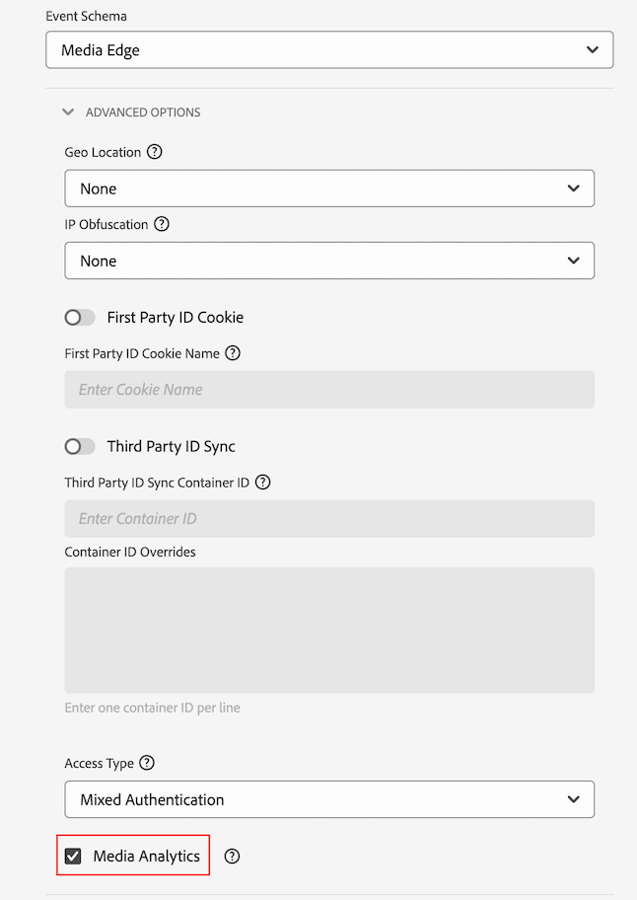Click the Enter Cookie Name field
This screenshot has height=900, width=637.
point(329,390)
